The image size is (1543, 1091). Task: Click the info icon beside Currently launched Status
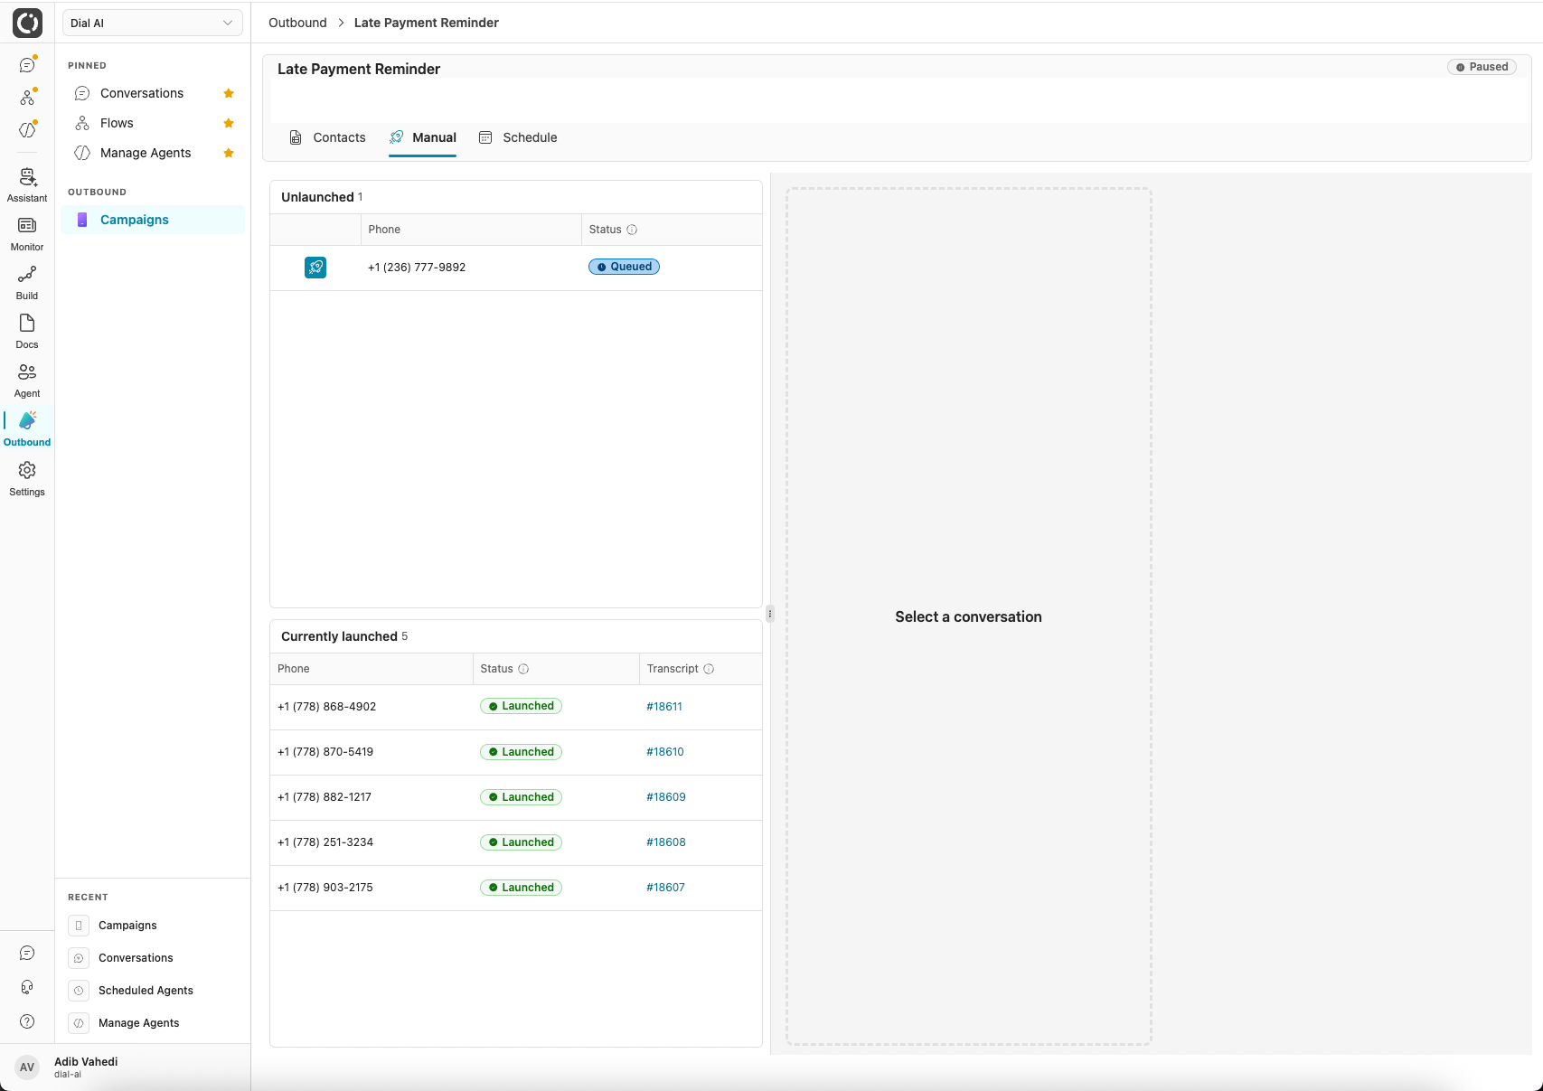pyautogui.click(x=523, y=669)
